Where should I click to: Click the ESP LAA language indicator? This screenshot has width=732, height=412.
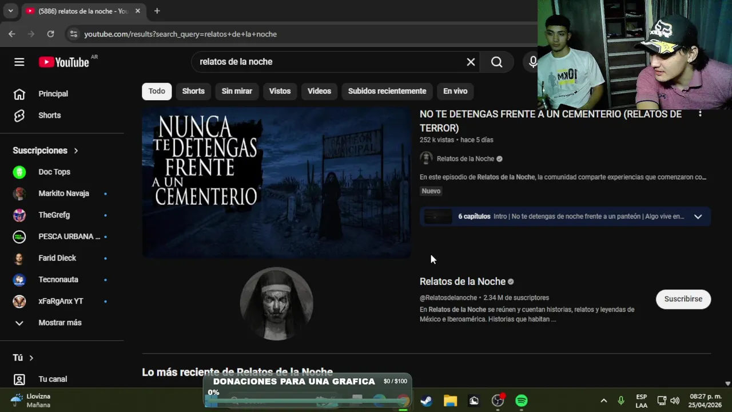[x=641, y=401]
